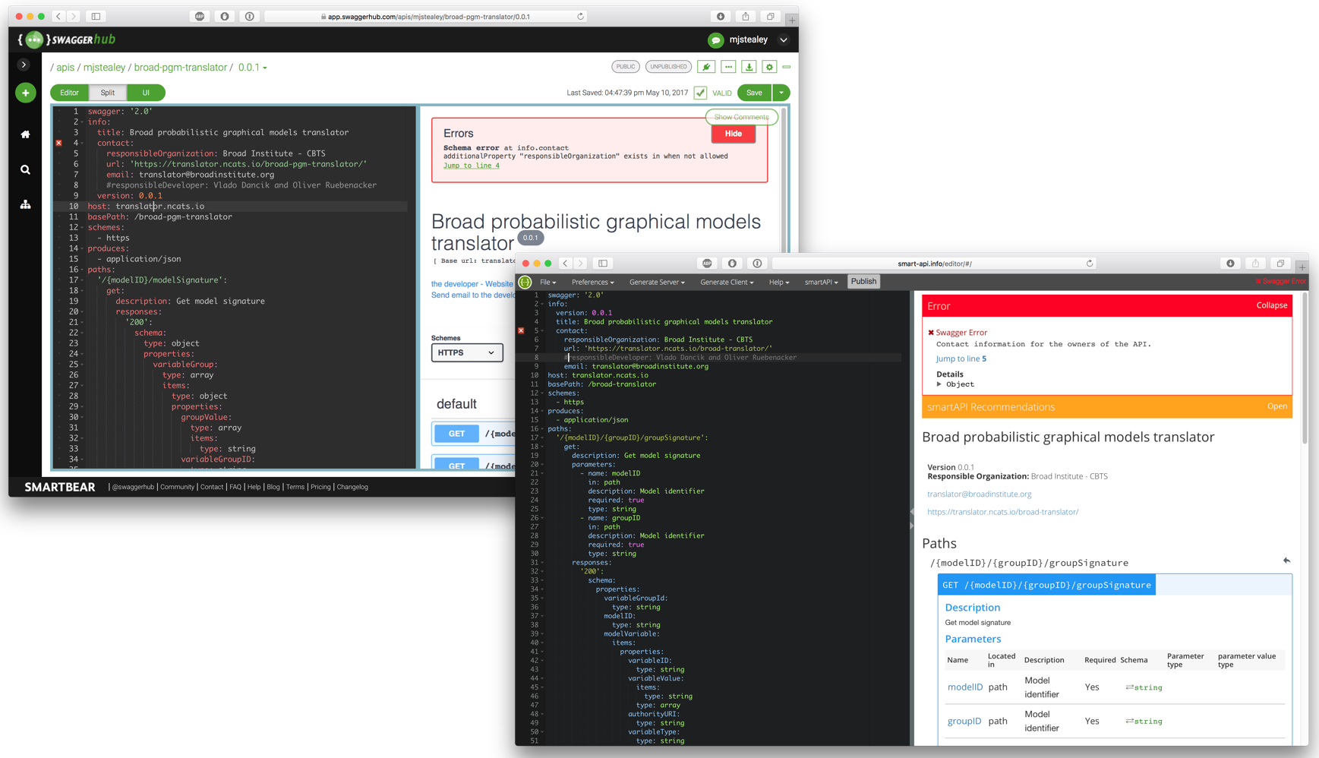Screen dimensions: 1319x758
Task: Click the green Save button
Action: pyautogui.click(x=754, y=93)
